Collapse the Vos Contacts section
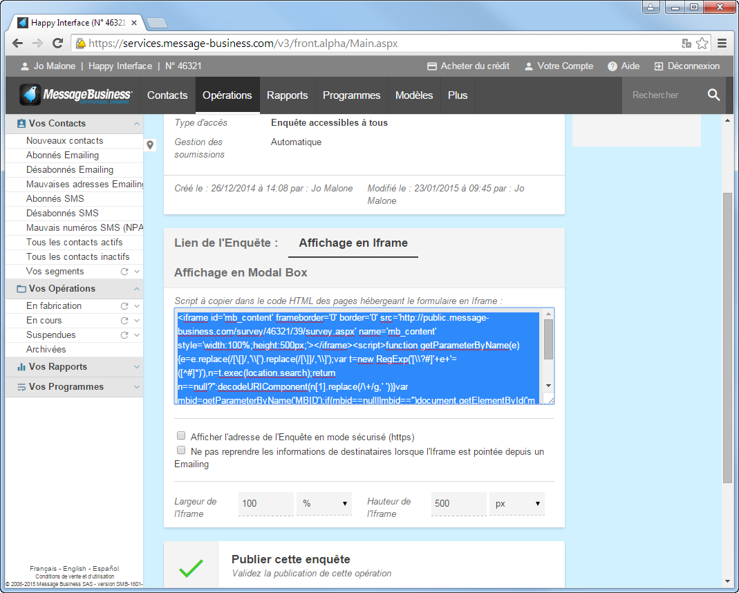 (x=136, y=124)
